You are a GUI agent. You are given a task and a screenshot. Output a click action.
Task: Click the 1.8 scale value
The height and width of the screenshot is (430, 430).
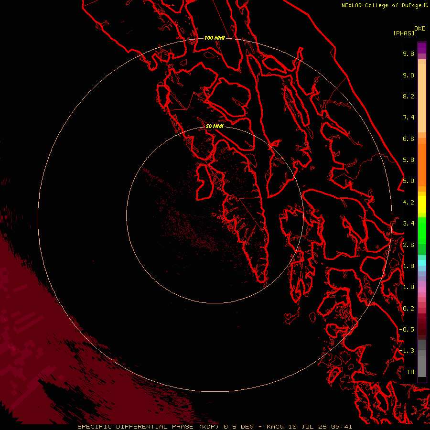(408, 266)
